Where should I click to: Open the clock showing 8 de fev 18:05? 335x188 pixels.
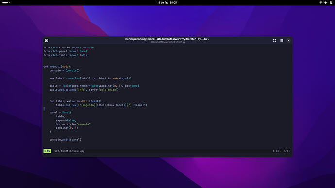[167, 3]
